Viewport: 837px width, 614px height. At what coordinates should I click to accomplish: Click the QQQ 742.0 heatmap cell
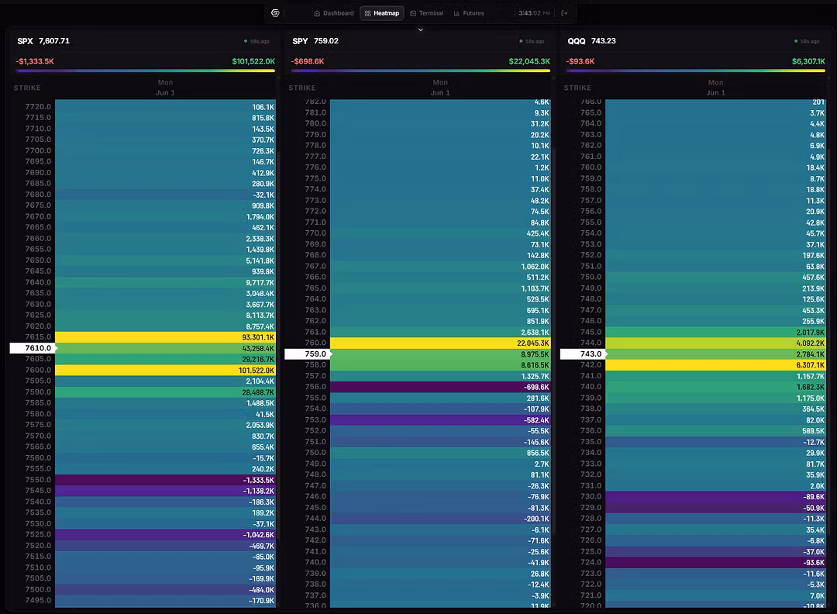[715, 365]
